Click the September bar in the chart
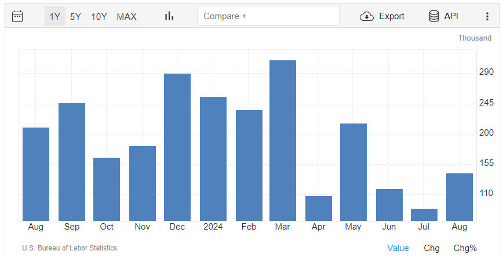The image size is (503, 258). (x=72, y=162)
